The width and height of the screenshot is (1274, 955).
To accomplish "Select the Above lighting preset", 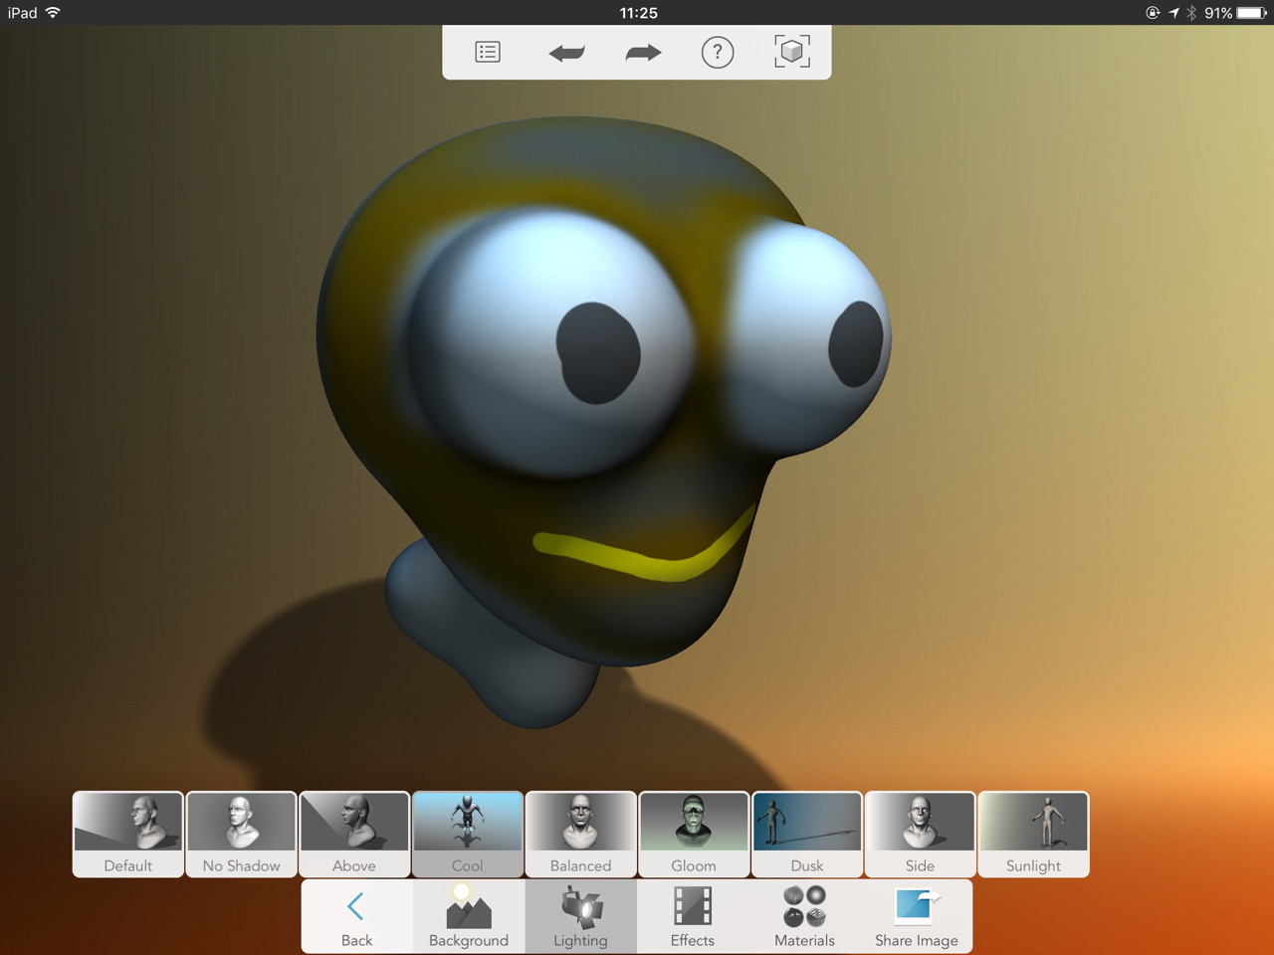I will [x=354, y=834].
